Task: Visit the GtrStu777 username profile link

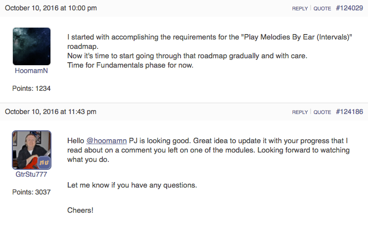Action: point(31,174)
